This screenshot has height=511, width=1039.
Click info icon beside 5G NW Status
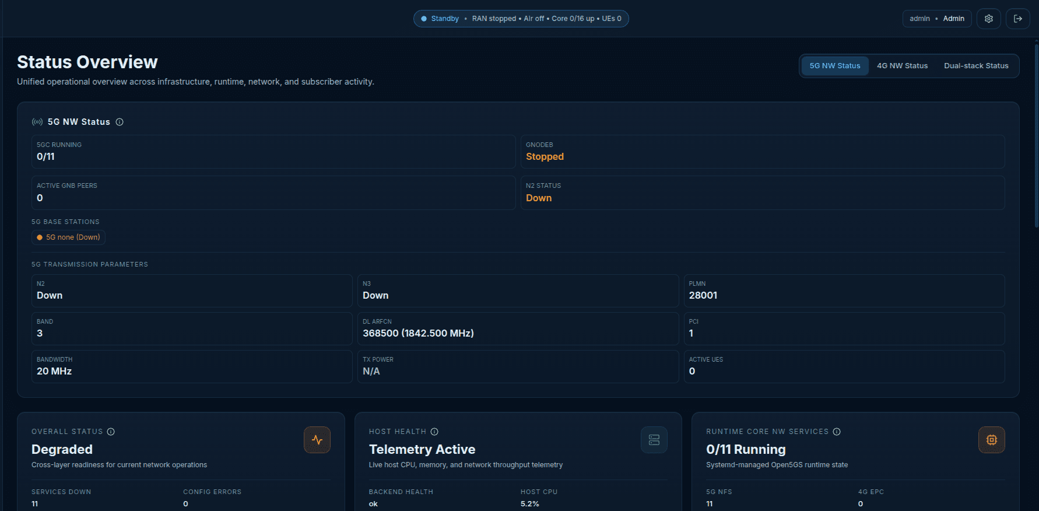point(120,122)
